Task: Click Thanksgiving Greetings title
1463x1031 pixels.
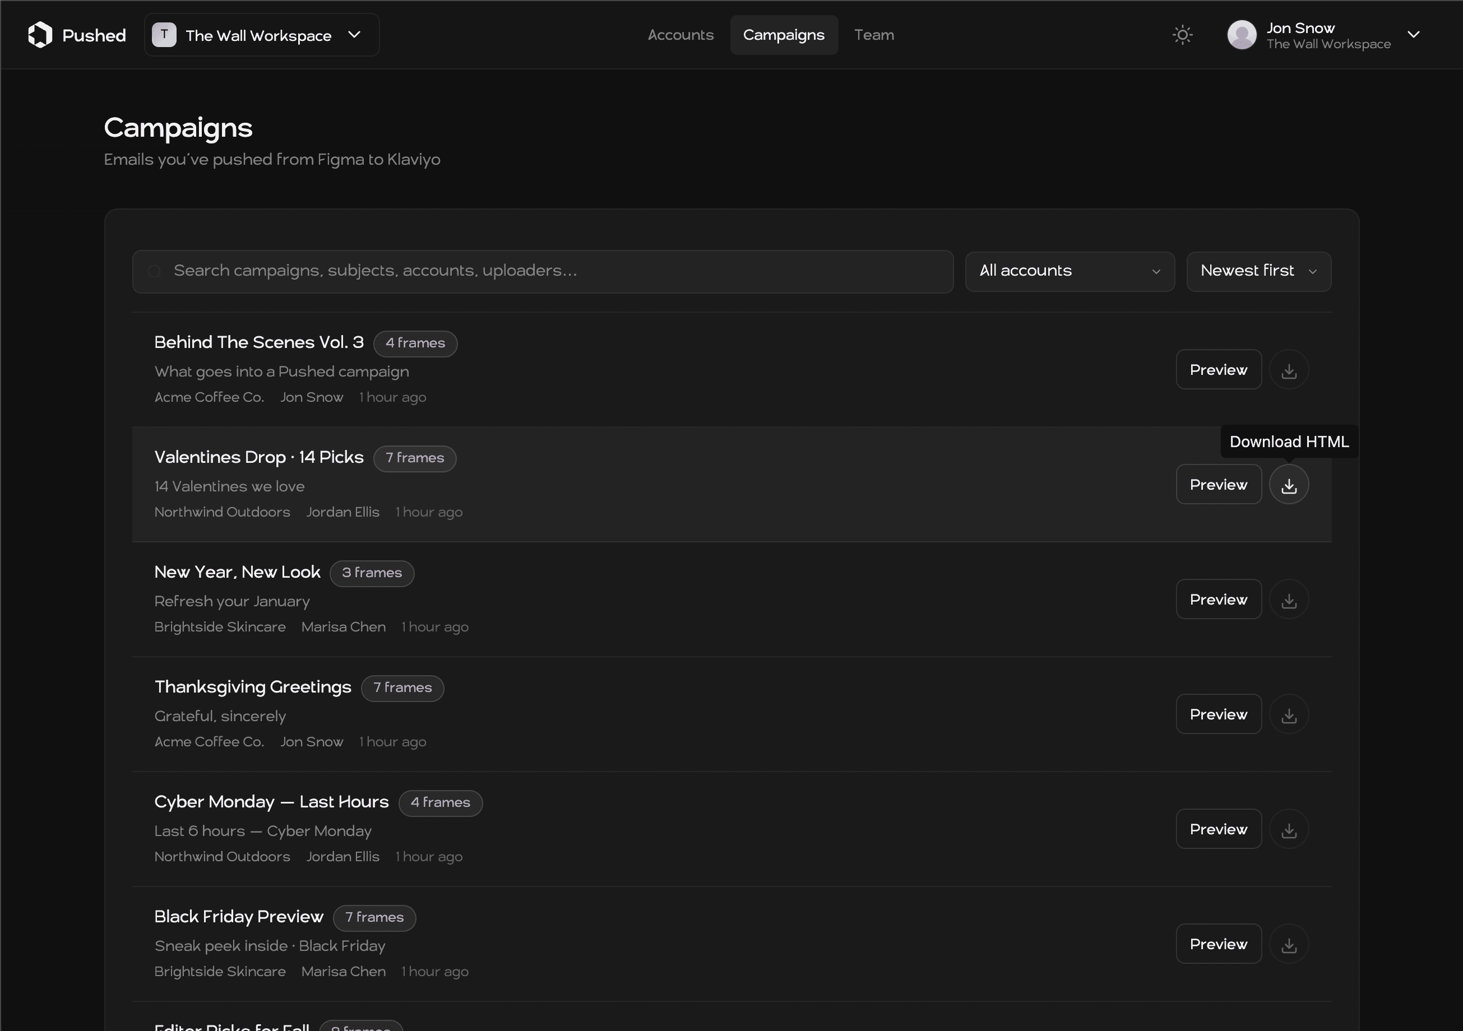Action: tap(253, 687)
